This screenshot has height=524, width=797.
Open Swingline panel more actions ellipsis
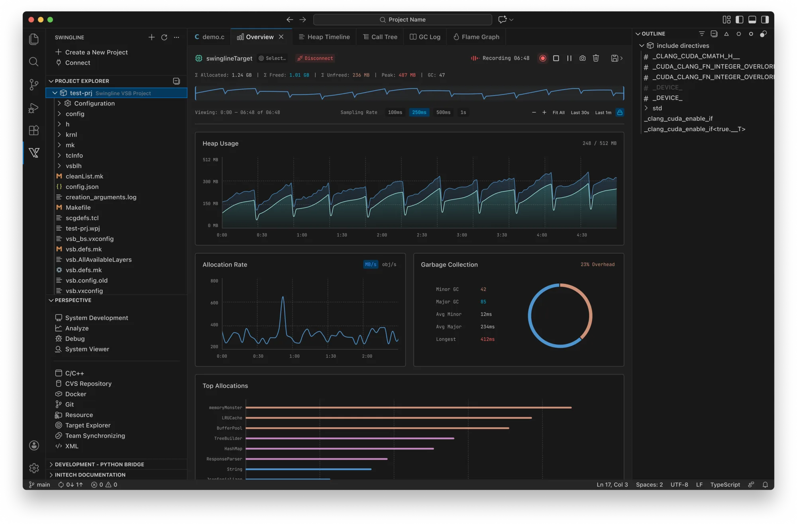click(x=177, y=37)
